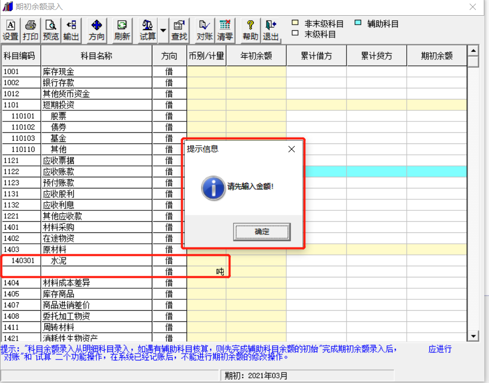Click the scrollbar up arrow
Screen dimensions: 489x383
[x=473, y=50]
